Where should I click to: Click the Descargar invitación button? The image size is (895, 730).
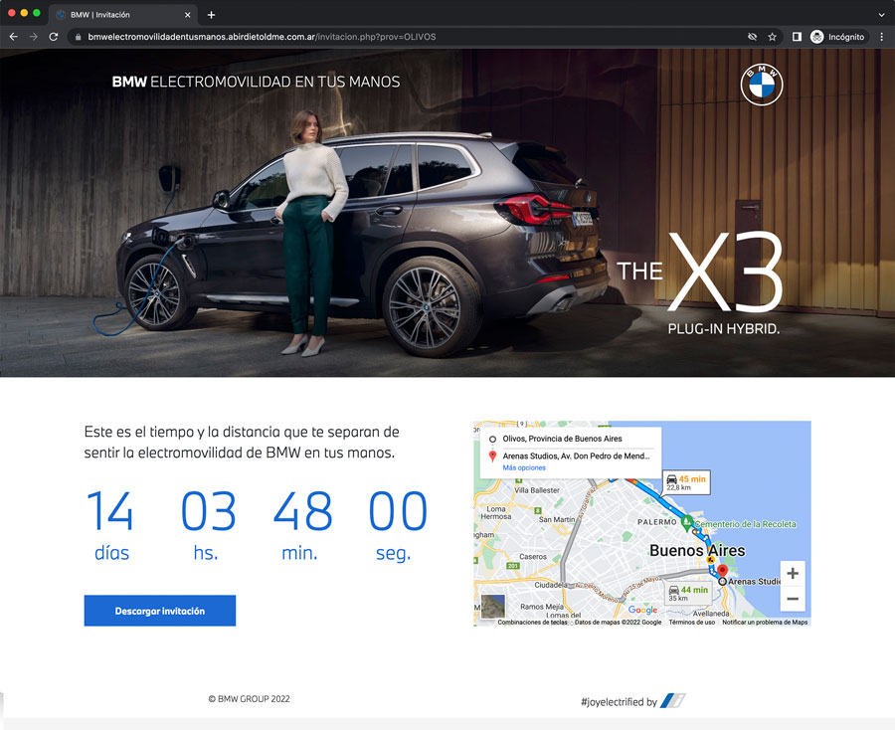click(160, 611)
